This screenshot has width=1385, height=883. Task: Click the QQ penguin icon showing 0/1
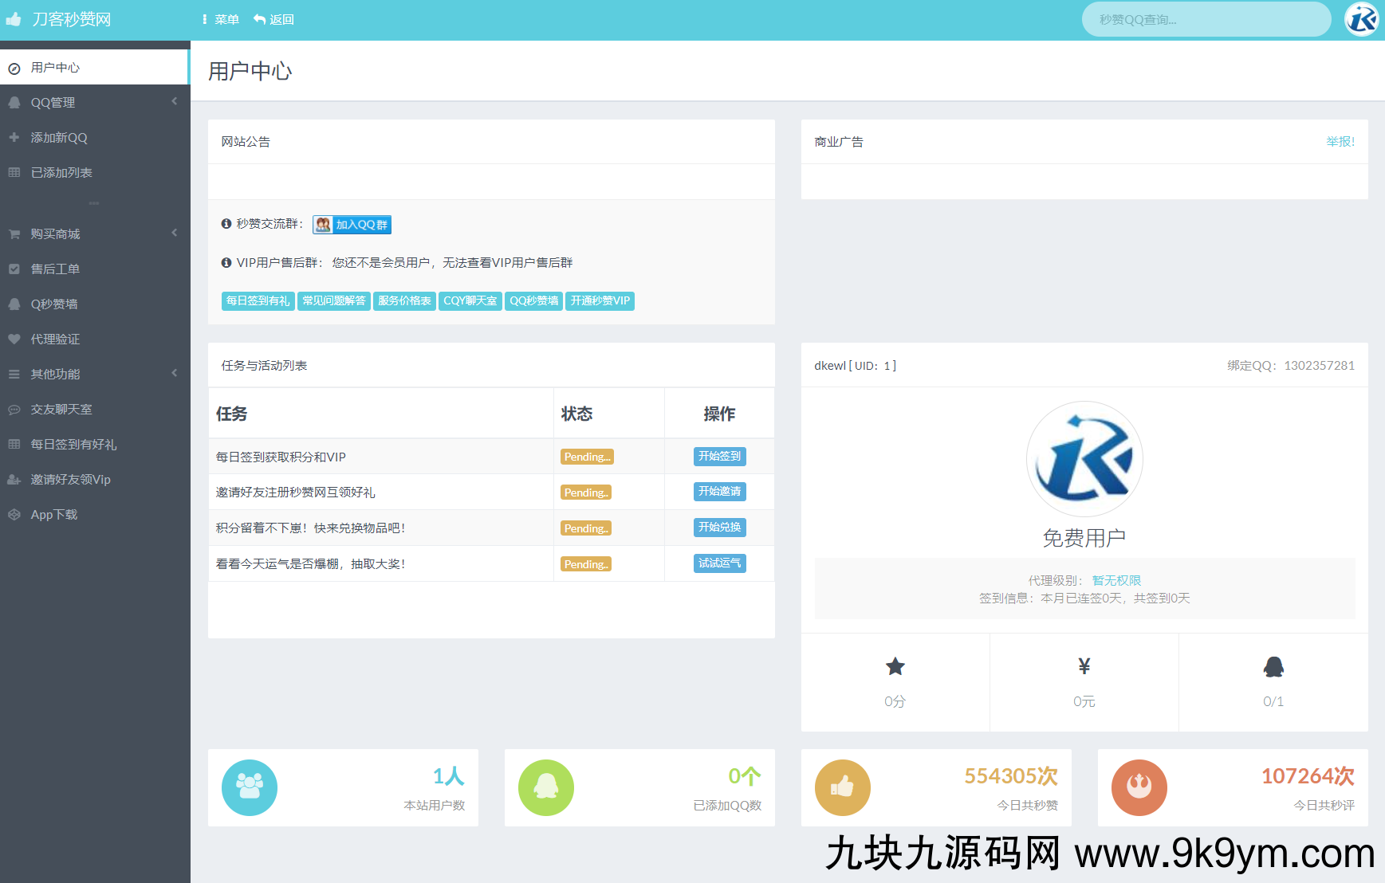click(1273, 667)
